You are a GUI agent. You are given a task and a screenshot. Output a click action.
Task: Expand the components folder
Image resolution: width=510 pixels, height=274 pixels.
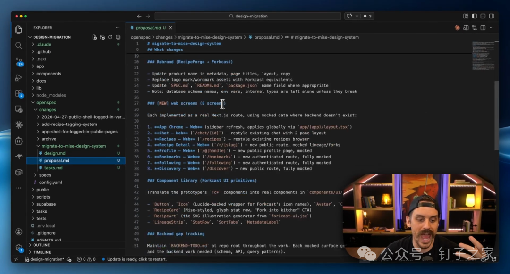coord(33,74)
